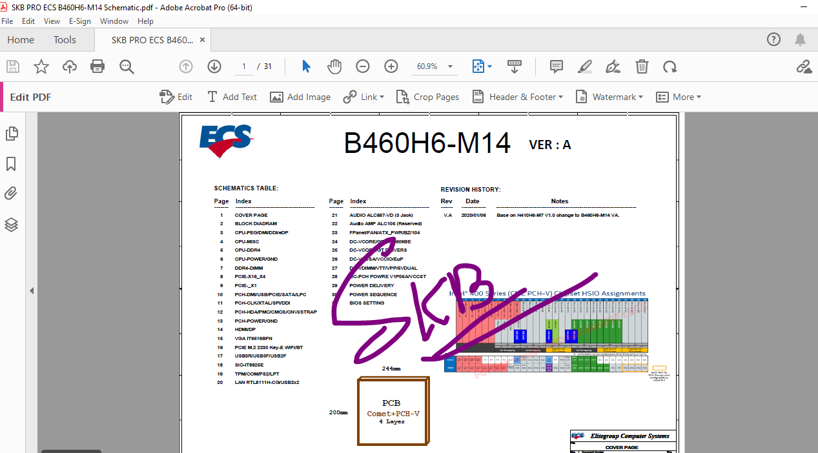The width and height of the screenshot is (818, 453).
Task: Click the BLOCK DIADRAM index entry
Action: [x=256, y=224]
